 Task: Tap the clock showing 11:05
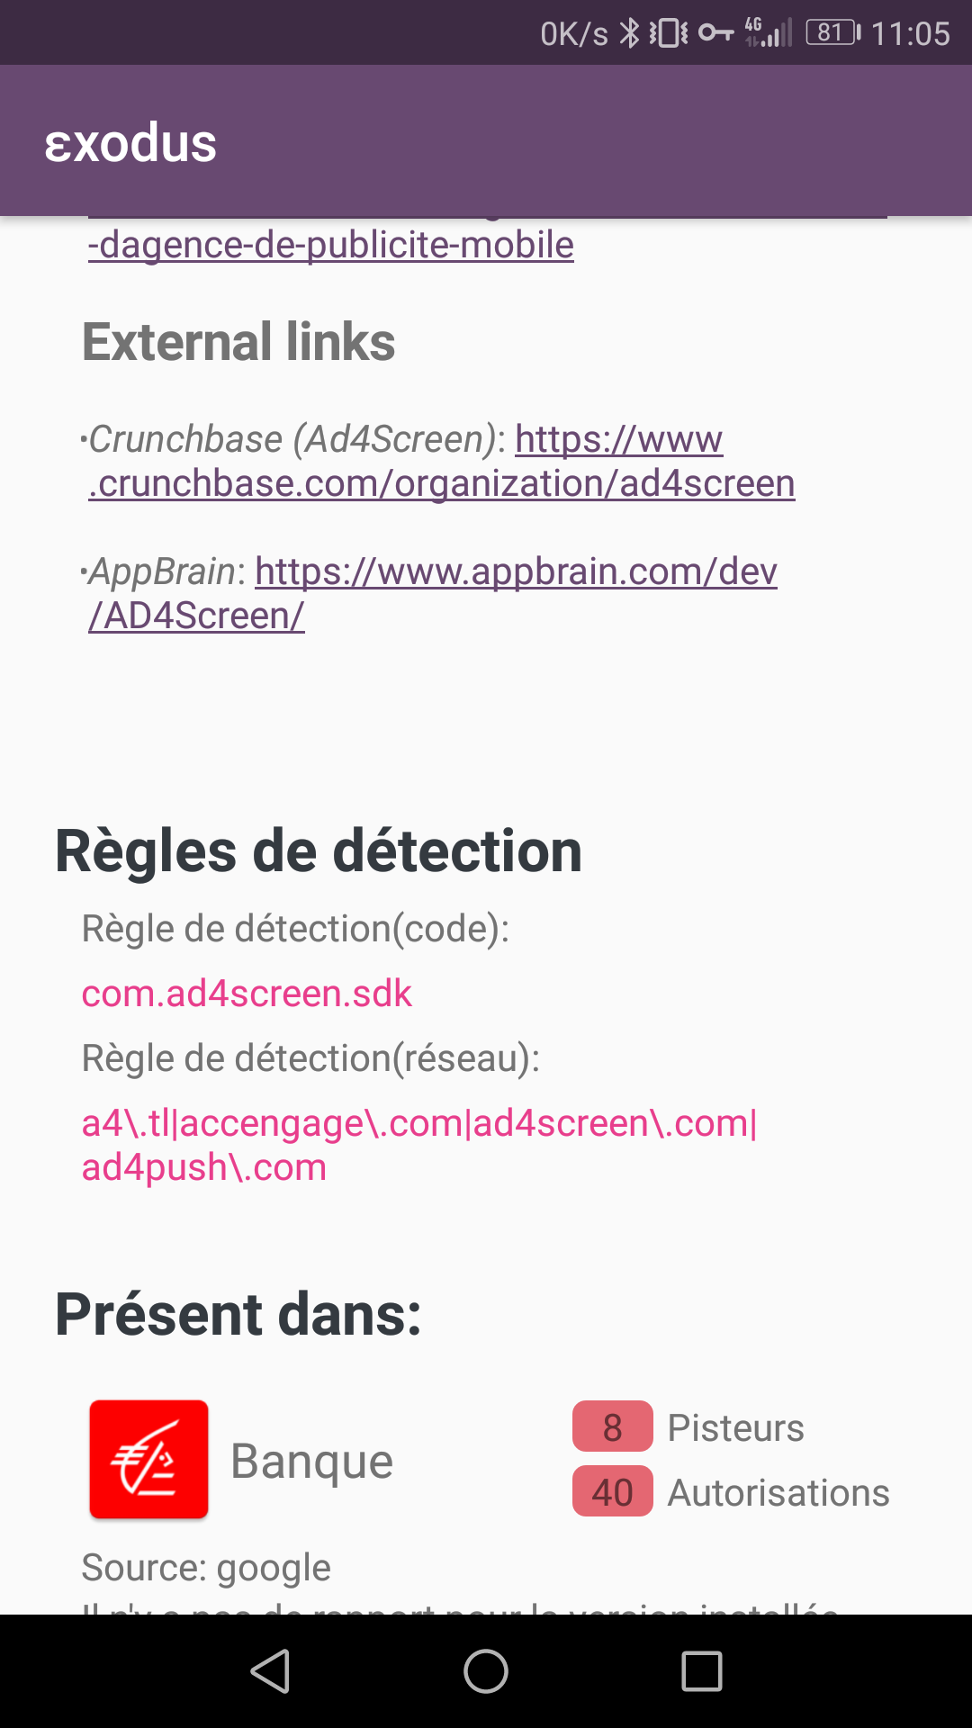point(910,33)
